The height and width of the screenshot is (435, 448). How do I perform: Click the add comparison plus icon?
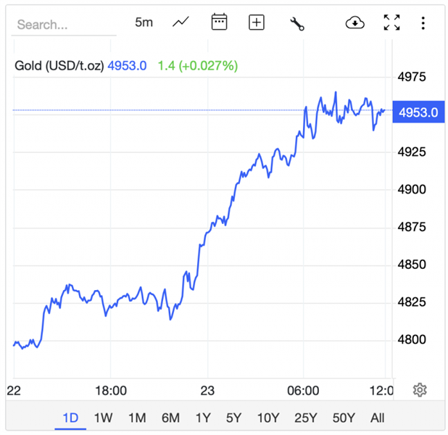[257, 22]
